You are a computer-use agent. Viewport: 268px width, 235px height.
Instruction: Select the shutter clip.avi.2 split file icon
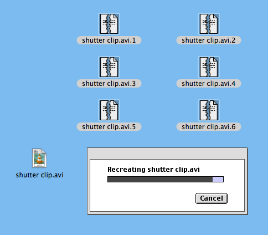click(209, 24)
